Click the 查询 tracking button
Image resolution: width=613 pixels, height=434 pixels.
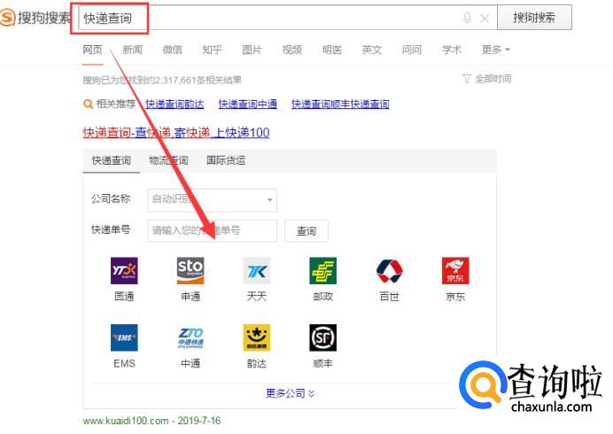pos(306,231)
